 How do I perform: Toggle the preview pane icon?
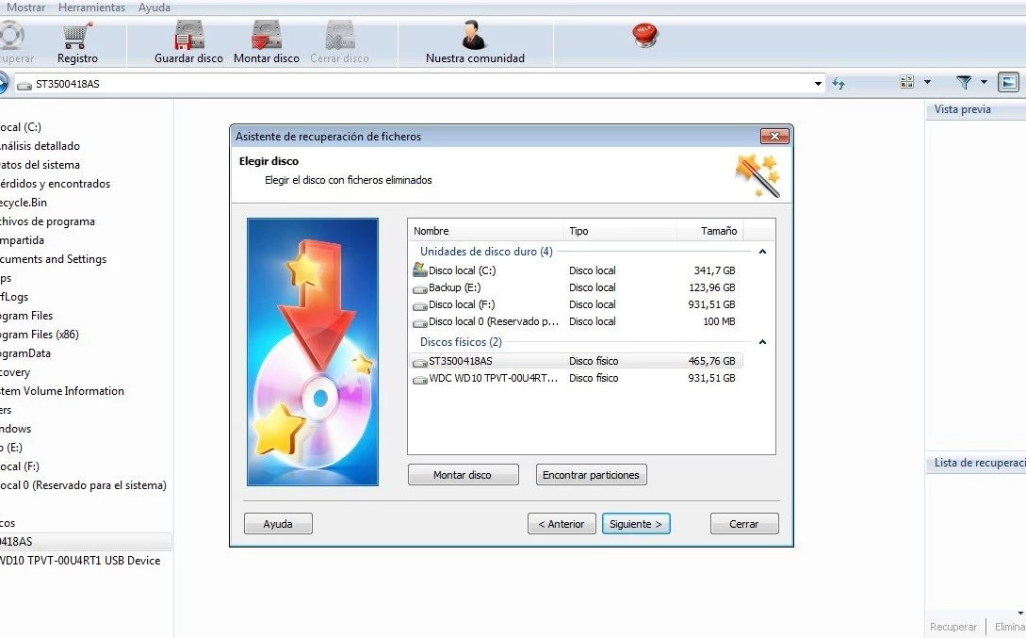tap(1009, 83)
